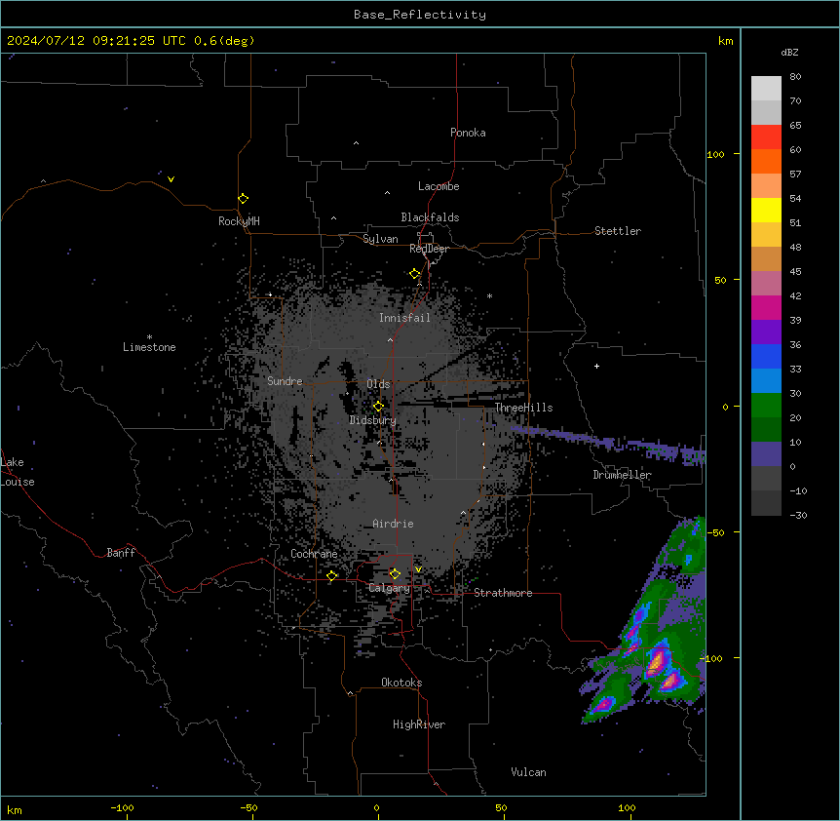Click the yellow diamond marker above RockyMH
The width and height of the screenshot is (840, 821).
coord(244,199)
